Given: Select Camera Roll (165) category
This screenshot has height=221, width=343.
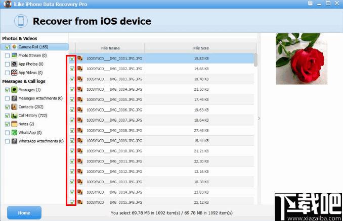Looking at the screenshot, I should pyautogui.click(x=33, y=47).
